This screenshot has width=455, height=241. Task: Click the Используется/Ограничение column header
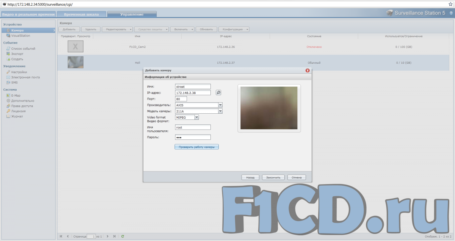pos(403,36)
